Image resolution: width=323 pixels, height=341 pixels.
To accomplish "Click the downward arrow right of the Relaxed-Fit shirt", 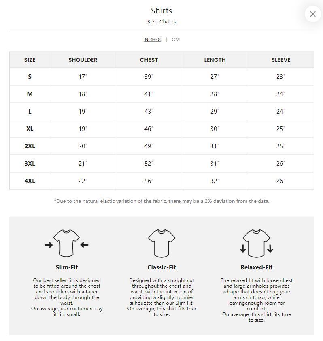I will (x=270, y=248).
